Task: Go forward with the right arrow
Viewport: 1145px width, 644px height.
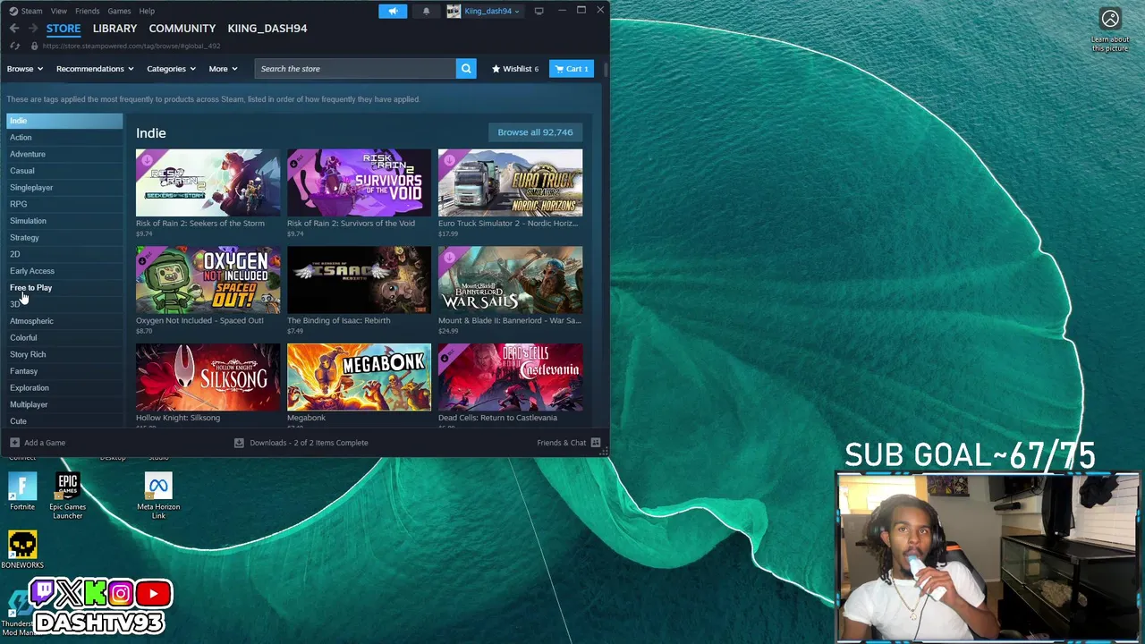Action: pos(33,29)
